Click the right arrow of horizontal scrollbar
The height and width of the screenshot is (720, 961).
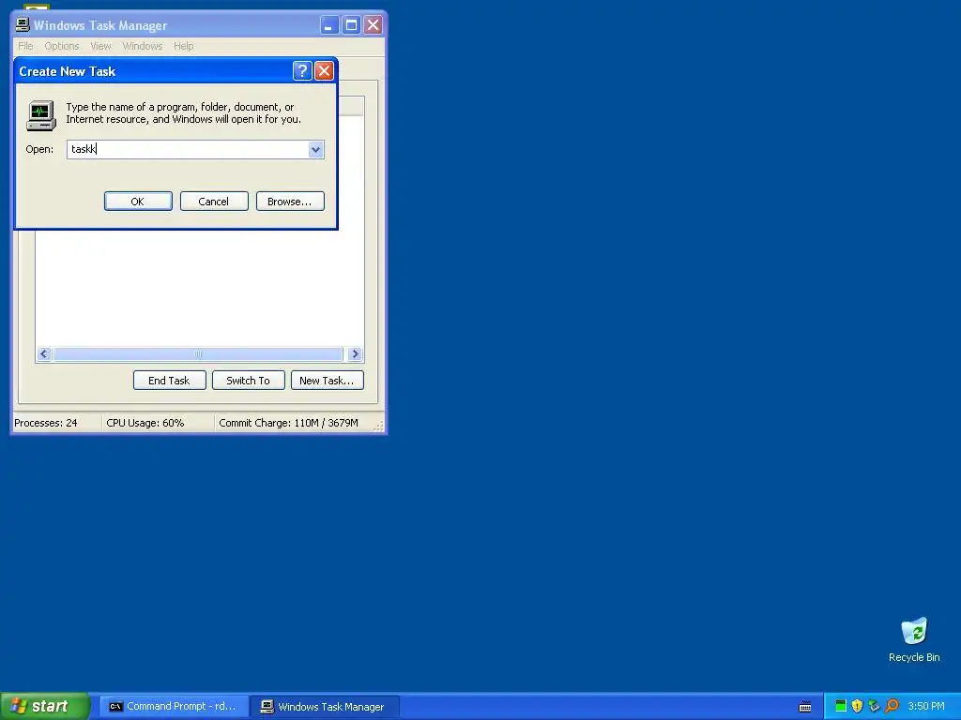tap(355, 353)
